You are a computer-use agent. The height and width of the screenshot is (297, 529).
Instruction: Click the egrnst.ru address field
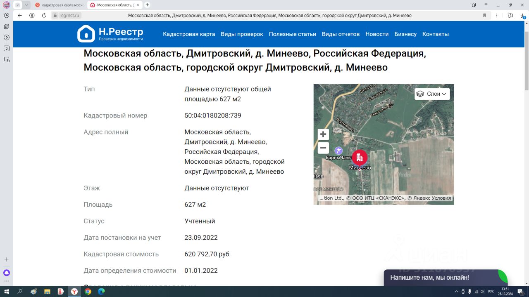[70, 16]
